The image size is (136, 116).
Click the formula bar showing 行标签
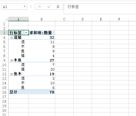click(x=100, y=9)
